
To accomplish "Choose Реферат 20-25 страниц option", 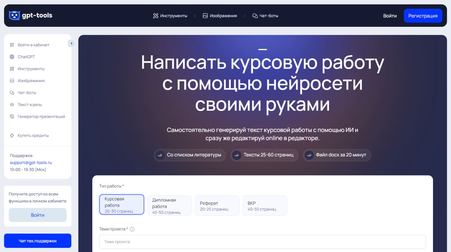I will tap(217, 205).
